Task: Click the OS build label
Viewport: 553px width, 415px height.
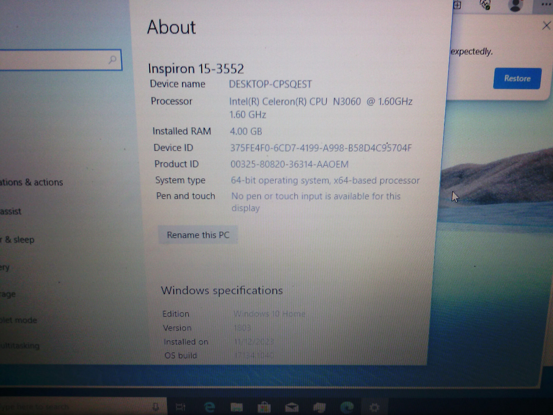Action: pos(181,356)
